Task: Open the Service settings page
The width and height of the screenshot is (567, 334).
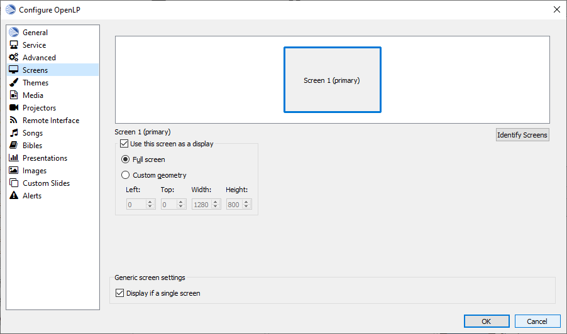Action: pos(53,45)
